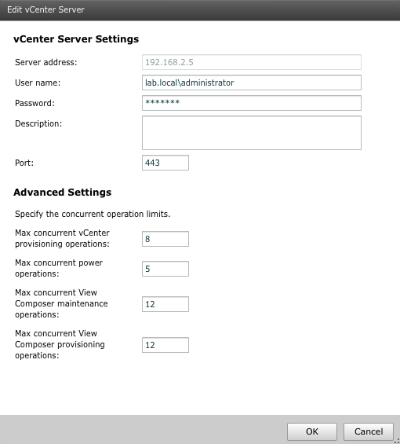Select View Composer provisioning operations field

click(165, 345)
